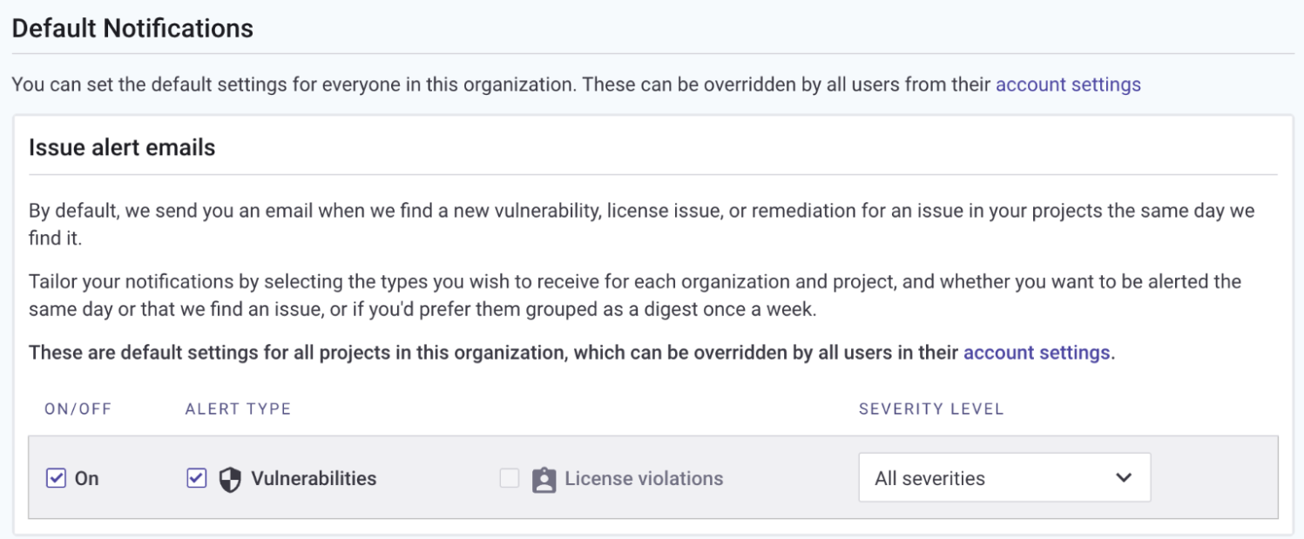Click the Default Notifications heading
1304x539 pixels.
132,29
